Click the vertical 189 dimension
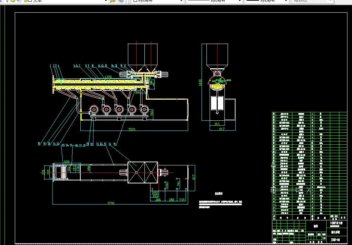Viewport: 352px width, 245px height. pyautogui.click(x=89, y=168)
